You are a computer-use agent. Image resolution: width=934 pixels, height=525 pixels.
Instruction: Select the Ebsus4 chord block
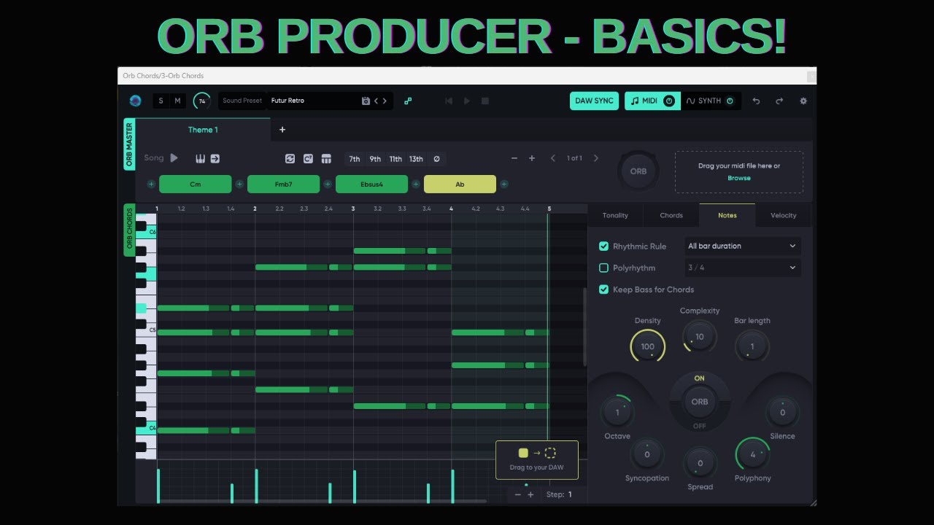pos(371,184)
